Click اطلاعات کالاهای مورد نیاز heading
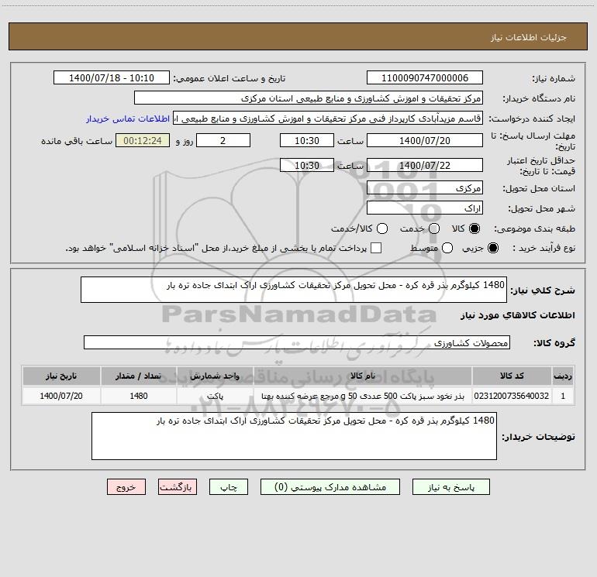Viewport: 597px width, 577px height. 517,315
